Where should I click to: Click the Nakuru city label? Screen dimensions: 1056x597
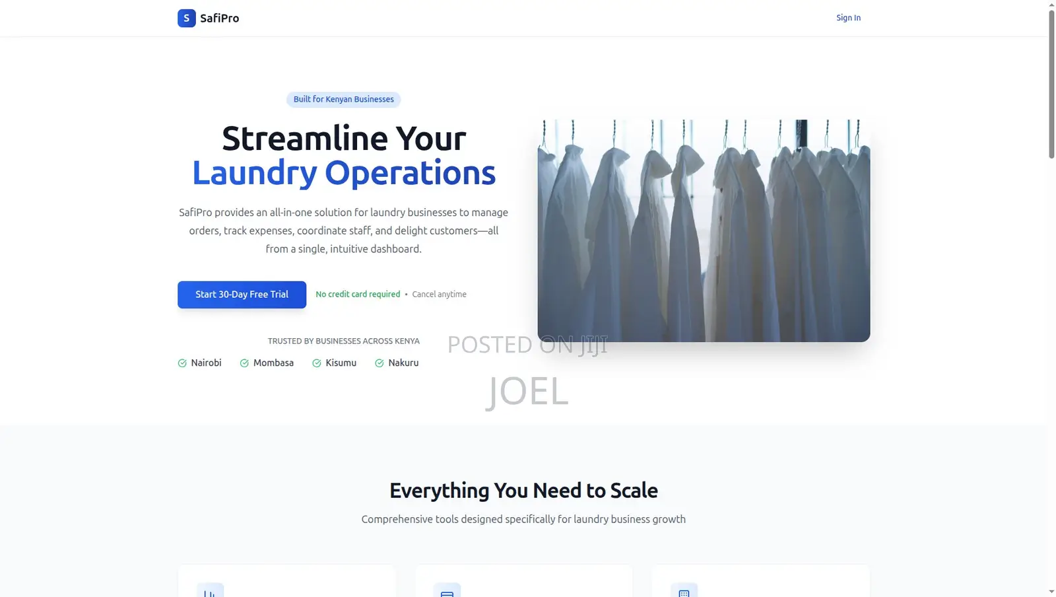tap(403, 363)
